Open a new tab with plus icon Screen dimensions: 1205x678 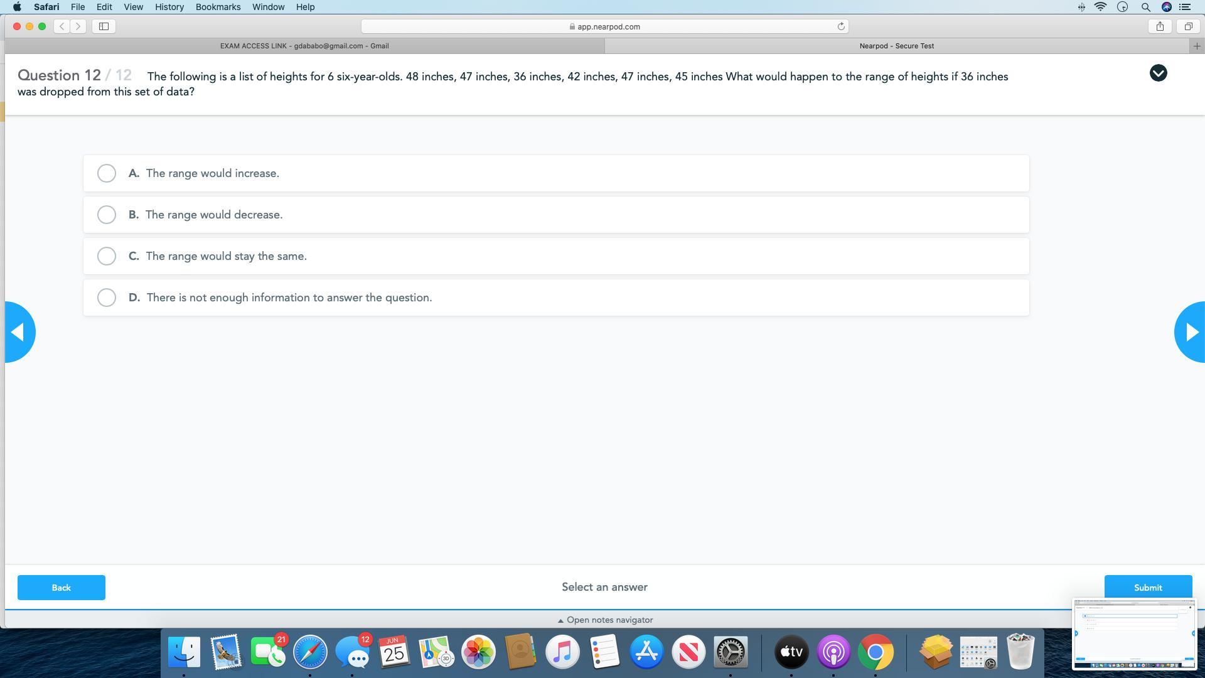(1196, 46)
